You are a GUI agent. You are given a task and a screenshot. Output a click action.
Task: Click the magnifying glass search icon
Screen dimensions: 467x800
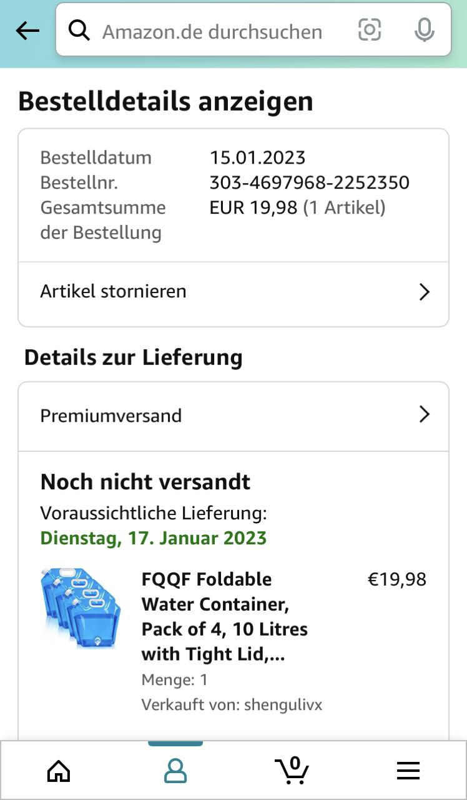tap(79, 30)
